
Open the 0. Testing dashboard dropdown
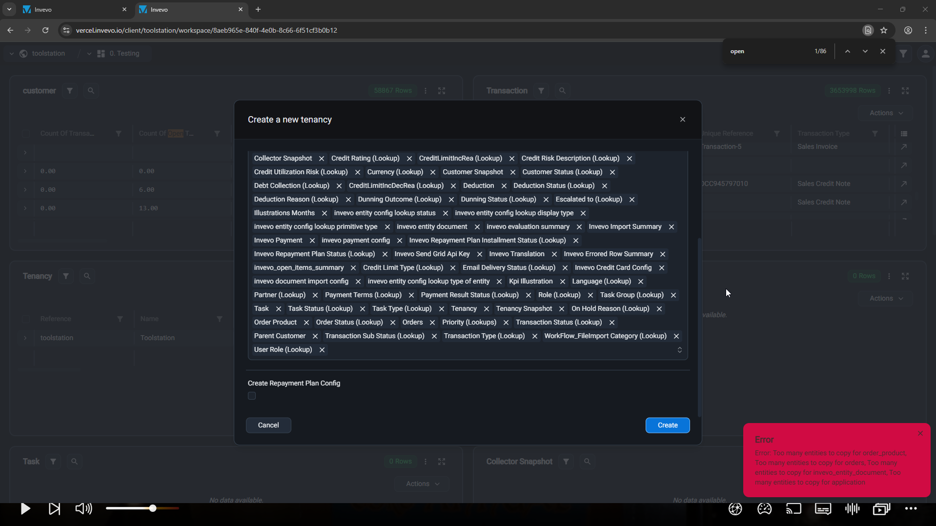point(89,54)
